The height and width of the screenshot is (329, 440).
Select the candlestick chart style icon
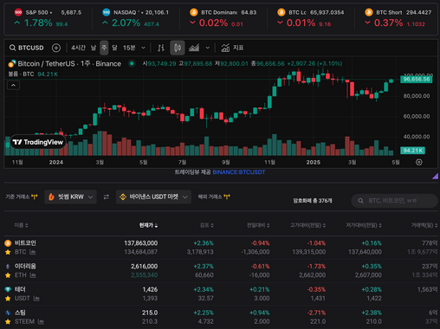178,48
